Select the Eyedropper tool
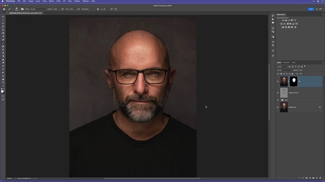The width and height of the screenshot is (325, 182). (3, 36)
